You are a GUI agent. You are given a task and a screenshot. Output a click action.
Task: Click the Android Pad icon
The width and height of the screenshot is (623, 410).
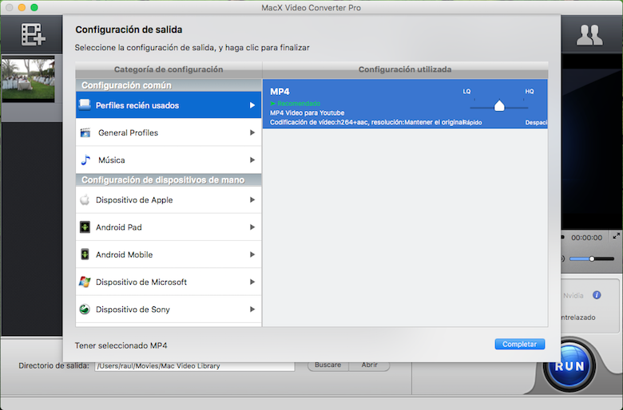click(x=85, y=227)
